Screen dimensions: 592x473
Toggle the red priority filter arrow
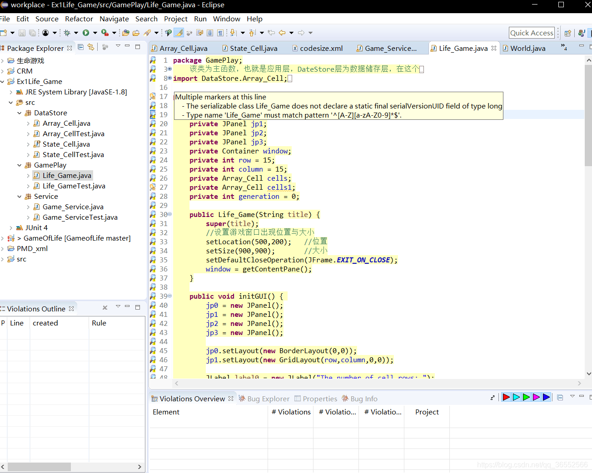506,397
